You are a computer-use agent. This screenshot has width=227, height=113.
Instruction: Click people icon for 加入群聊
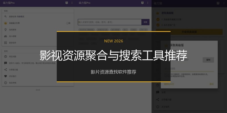(5, 36)
